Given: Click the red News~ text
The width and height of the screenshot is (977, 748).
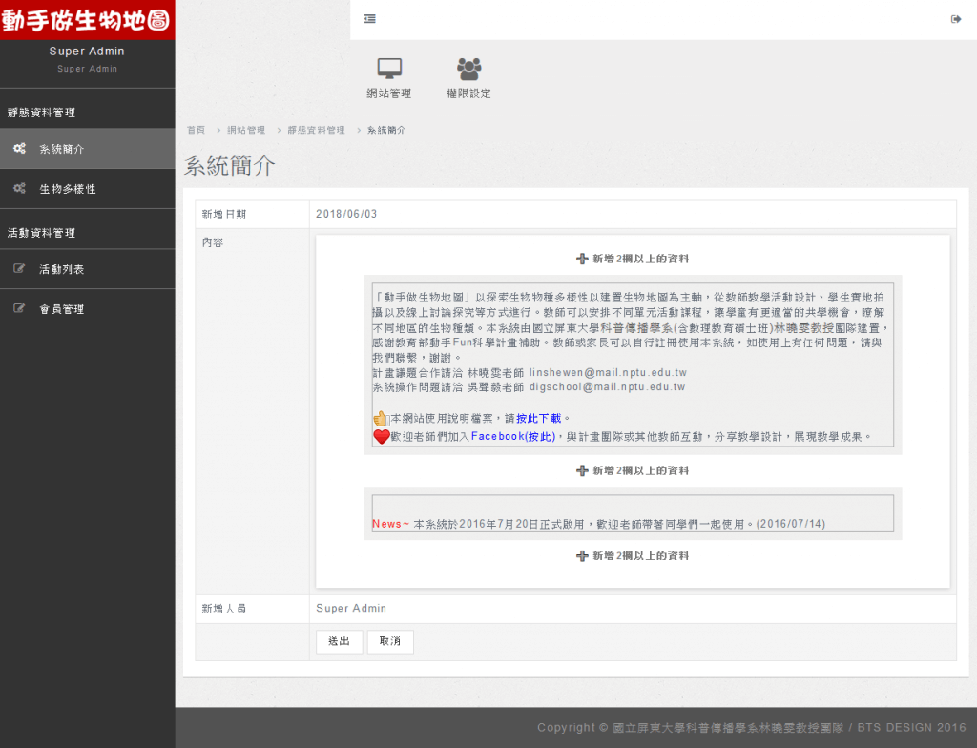Looking at the screenshot, I should 390,524.
